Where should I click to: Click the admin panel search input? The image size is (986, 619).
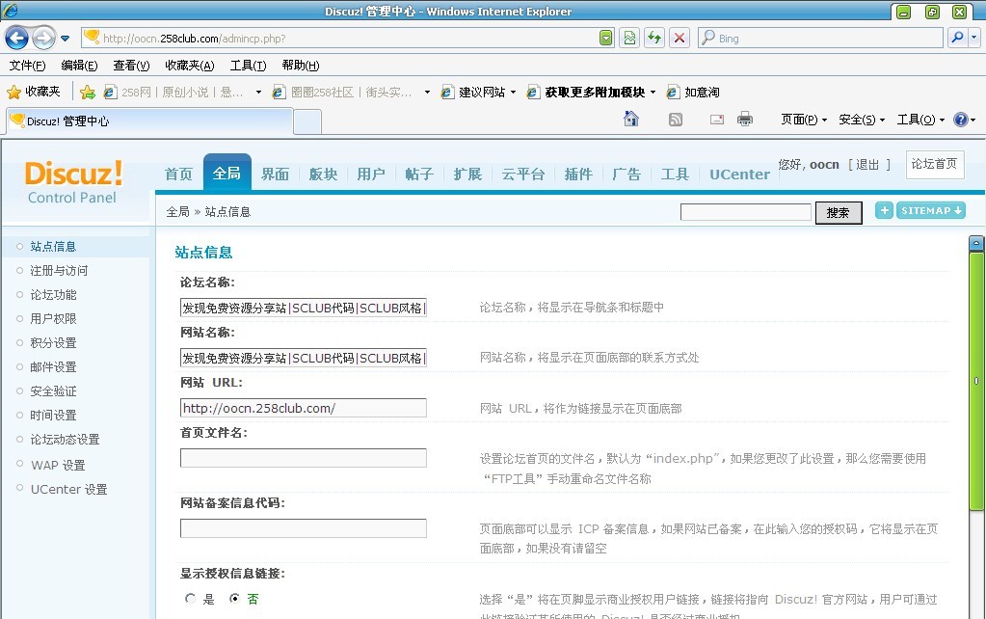coord(745,212)
